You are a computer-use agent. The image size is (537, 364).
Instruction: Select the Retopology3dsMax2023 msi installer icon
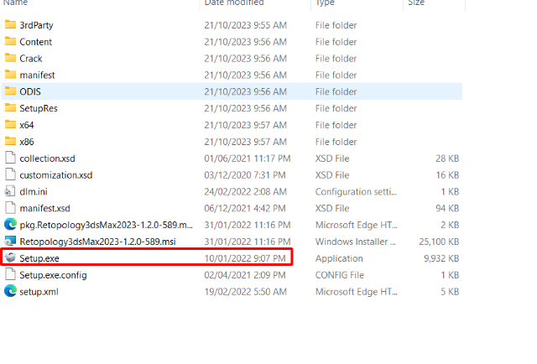(11, 242)
